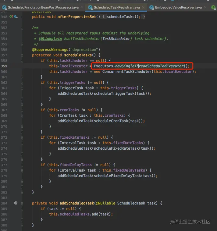Viewport: 217px width, 231px height.
Task: Collapse the task null check at line 385
Action: [x=22, y=209]
